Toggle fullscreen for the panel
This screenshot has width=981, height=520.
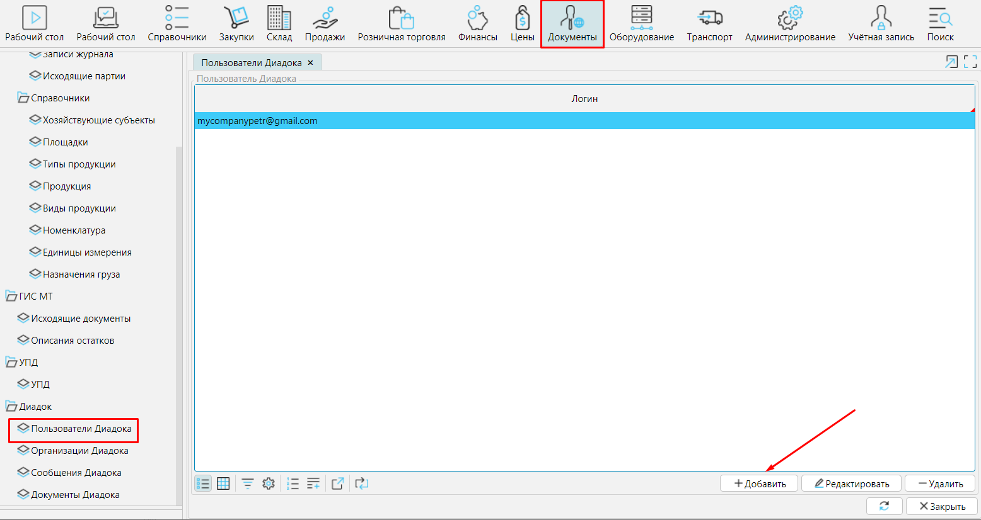click(x=970, y=62)
